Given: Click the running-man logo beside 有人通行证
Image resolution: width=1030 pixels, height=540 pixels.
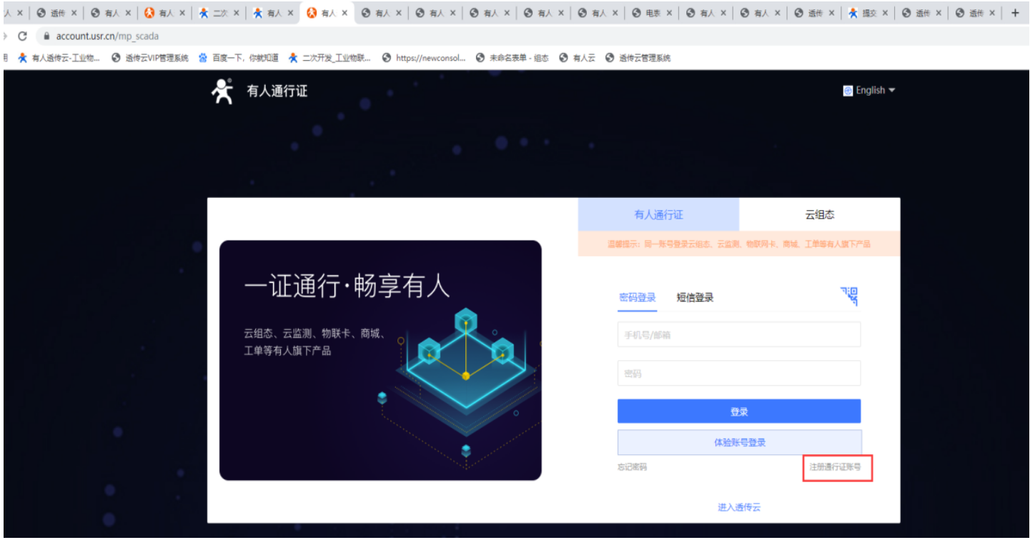Looking at the screenshot, I should pos(223,91).
